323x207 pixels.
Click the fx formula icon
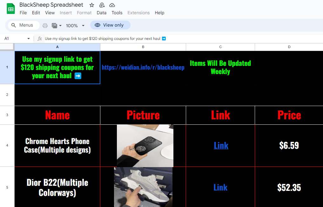(x=40, y=39)
